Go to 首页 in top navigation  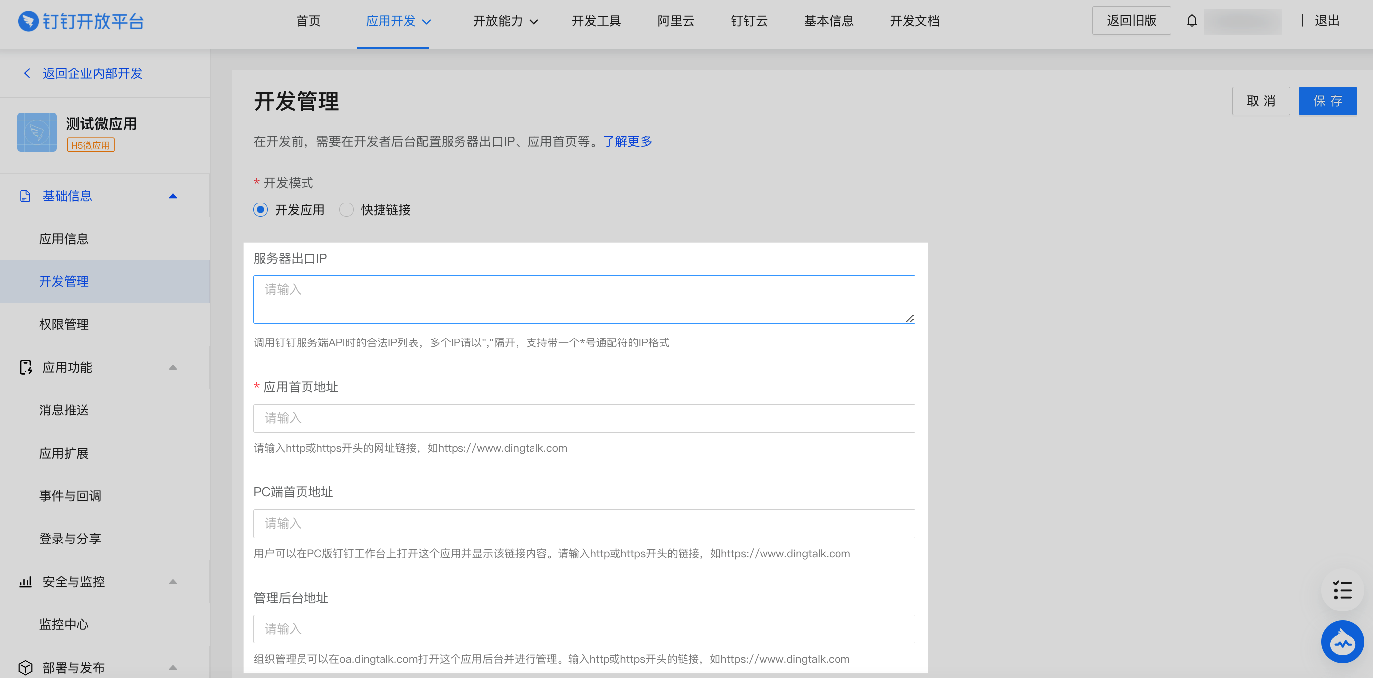point(308,21)
